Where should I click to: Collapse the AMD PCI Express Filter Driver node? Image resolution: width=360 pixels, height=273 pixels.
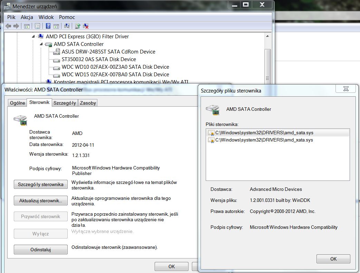[33, 37]
